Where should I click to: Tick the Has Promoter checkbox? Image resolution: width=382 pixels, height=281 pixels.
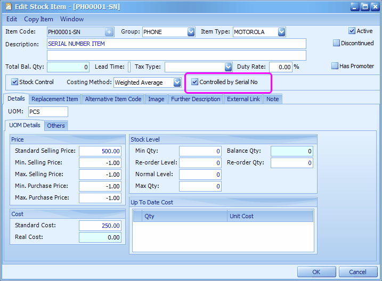click(x=335, y=66)
